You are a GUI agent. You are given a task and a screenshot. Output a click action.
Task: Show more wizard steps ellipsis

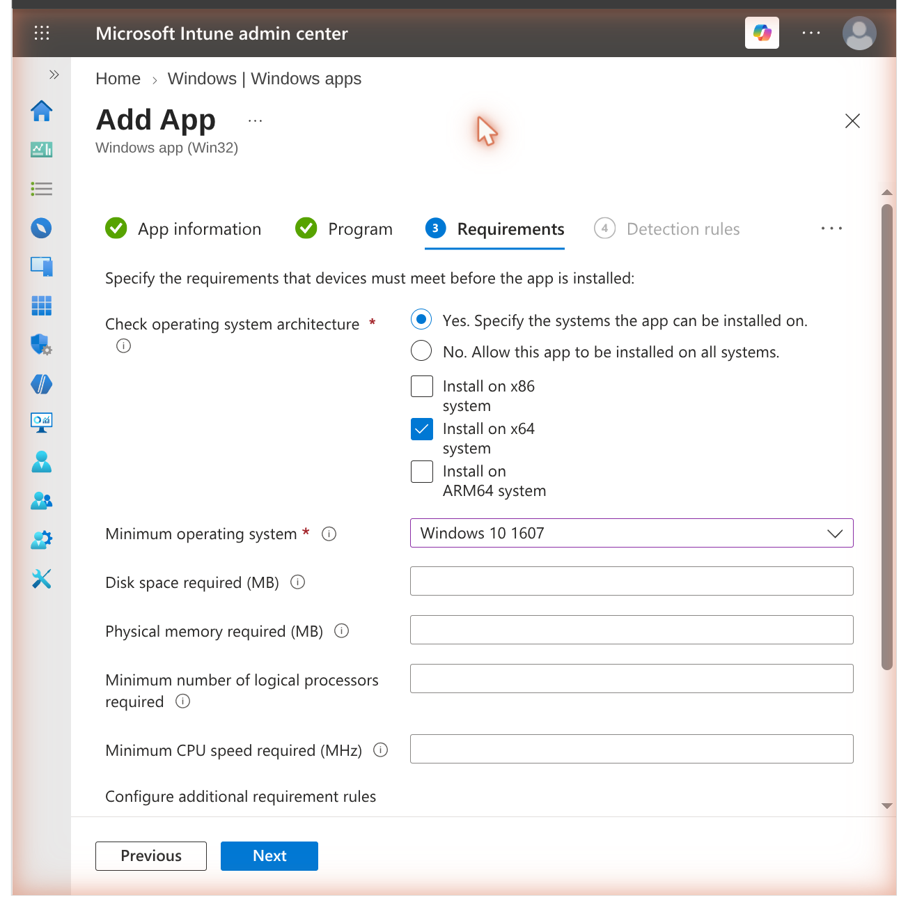point(831,228)
